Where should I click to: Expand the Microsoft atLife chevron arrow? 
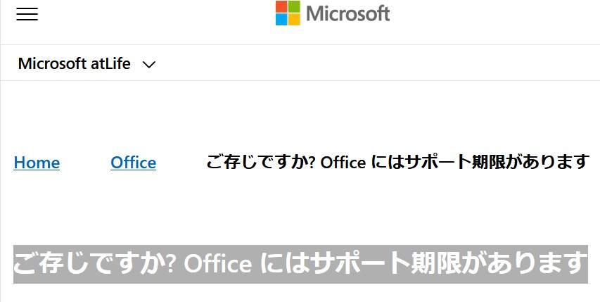point(148,65)
